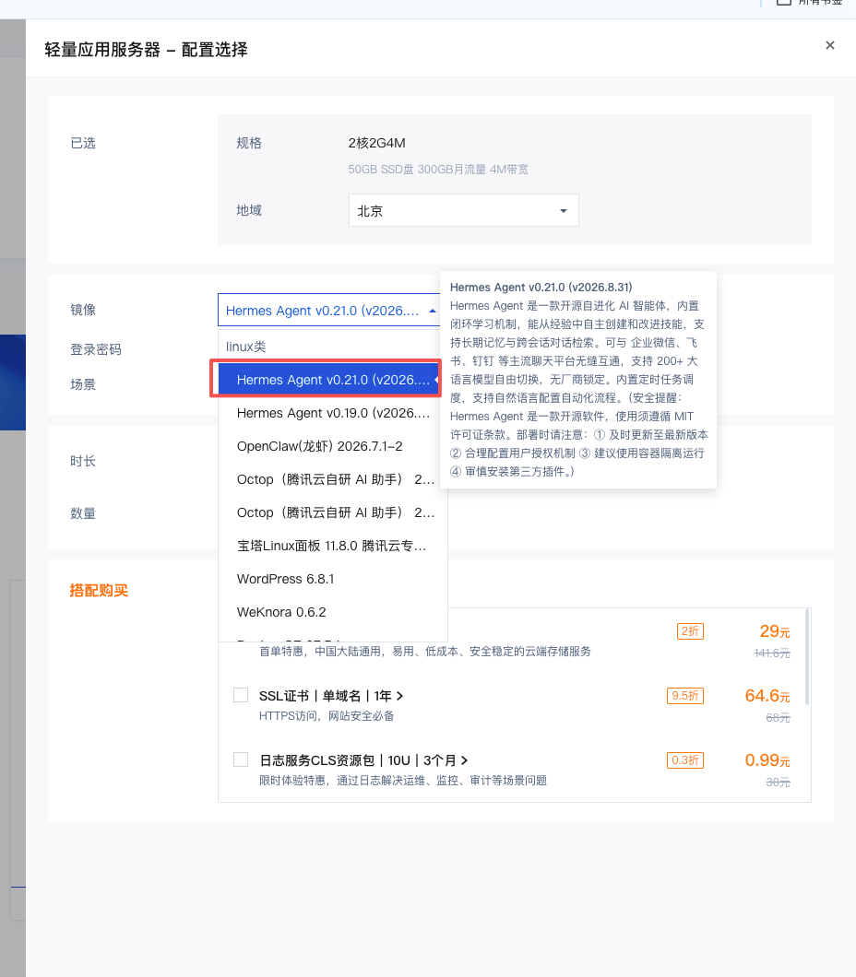
Task: Tick the SSL证书 单域名 1年 checkbox
Action: pos(241,695)
